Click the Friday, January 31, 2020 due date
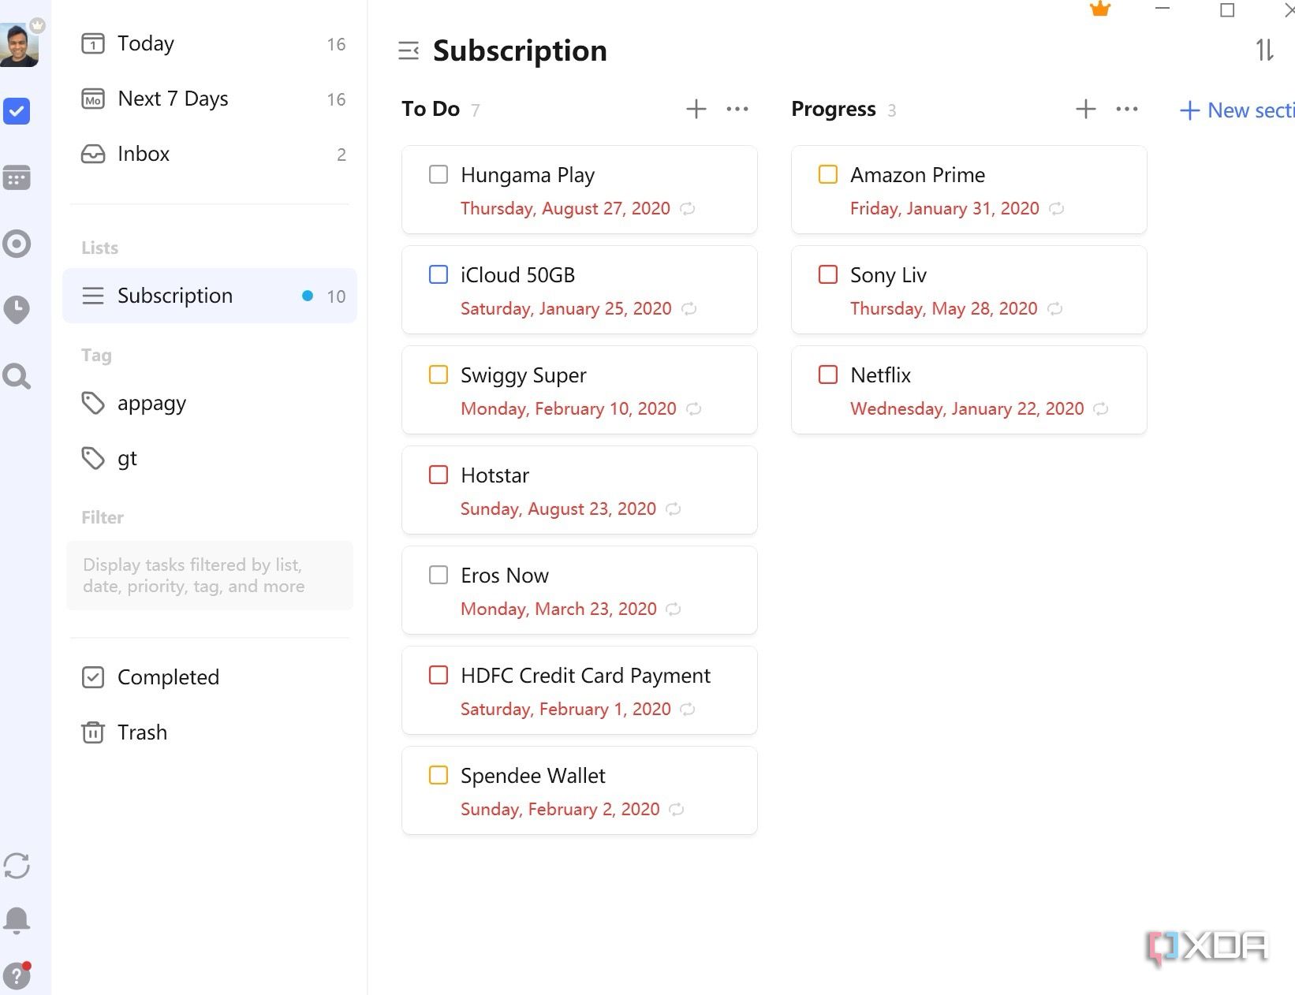The width and height of the screenshot is (1295, 995). click(x=945, y=209)
